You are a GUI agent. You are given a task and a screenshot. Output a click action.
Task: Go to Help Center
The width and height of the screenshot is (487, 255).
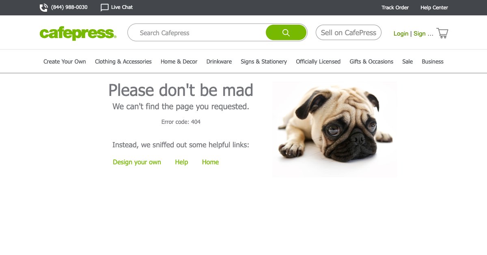point(434,7)
